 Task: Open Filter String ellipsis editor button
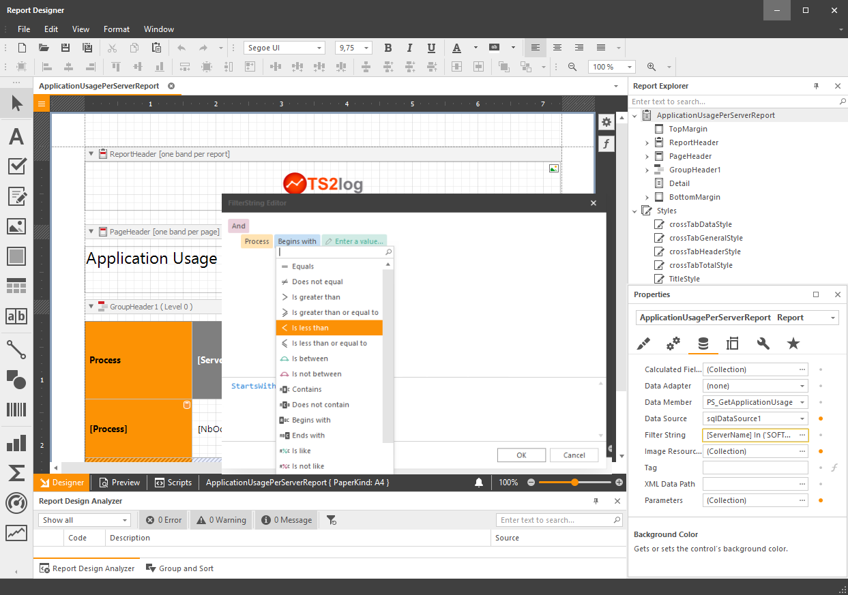[802, 435]
